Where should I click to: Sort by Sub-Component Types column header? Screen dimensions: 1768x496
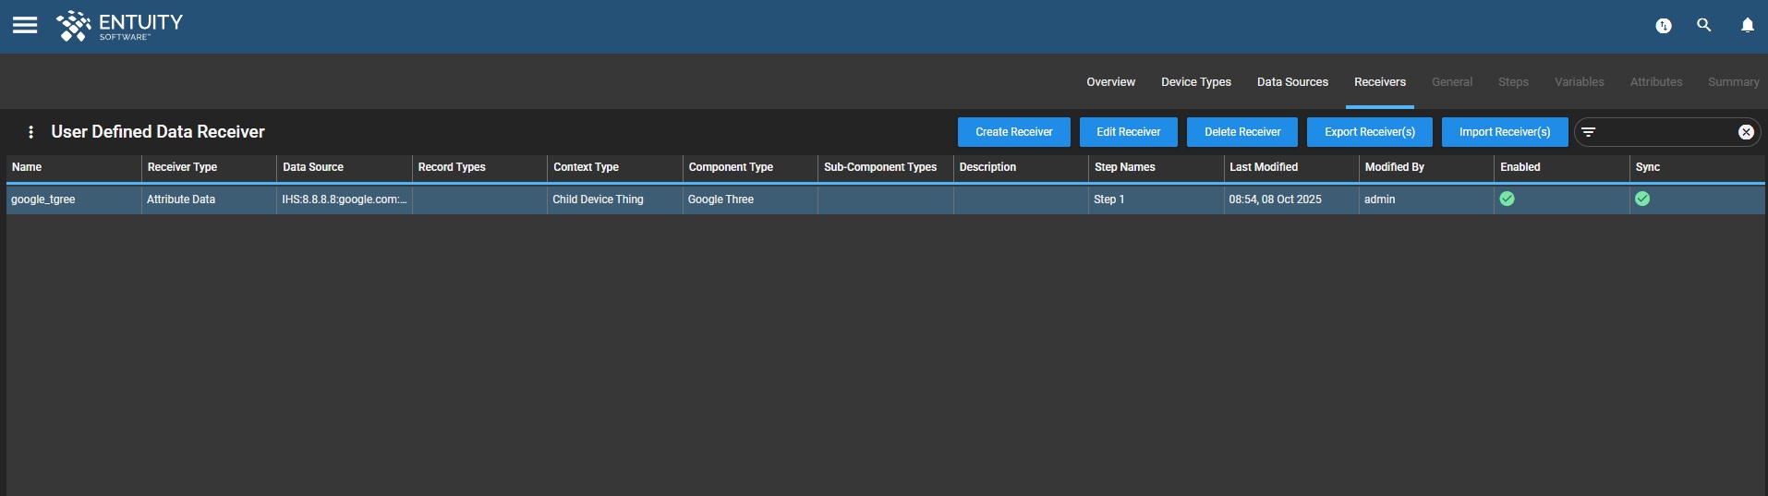click(885, 167)
